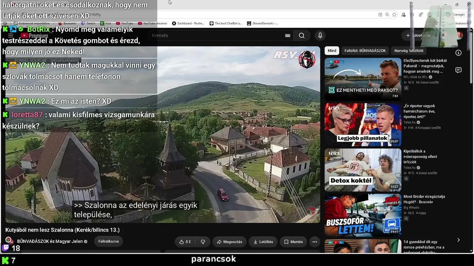This screenshot has height=266, width=474.
Task: Click the subtitle text Szalonna az edelényi járás
Action: (136, 209)
